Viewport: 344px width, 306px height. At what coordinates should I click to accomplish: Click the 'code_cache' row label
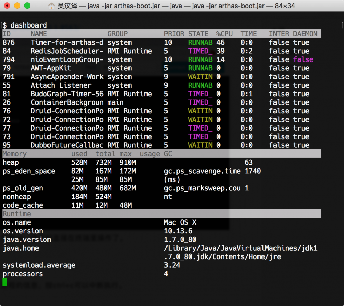tap(23, 205)
